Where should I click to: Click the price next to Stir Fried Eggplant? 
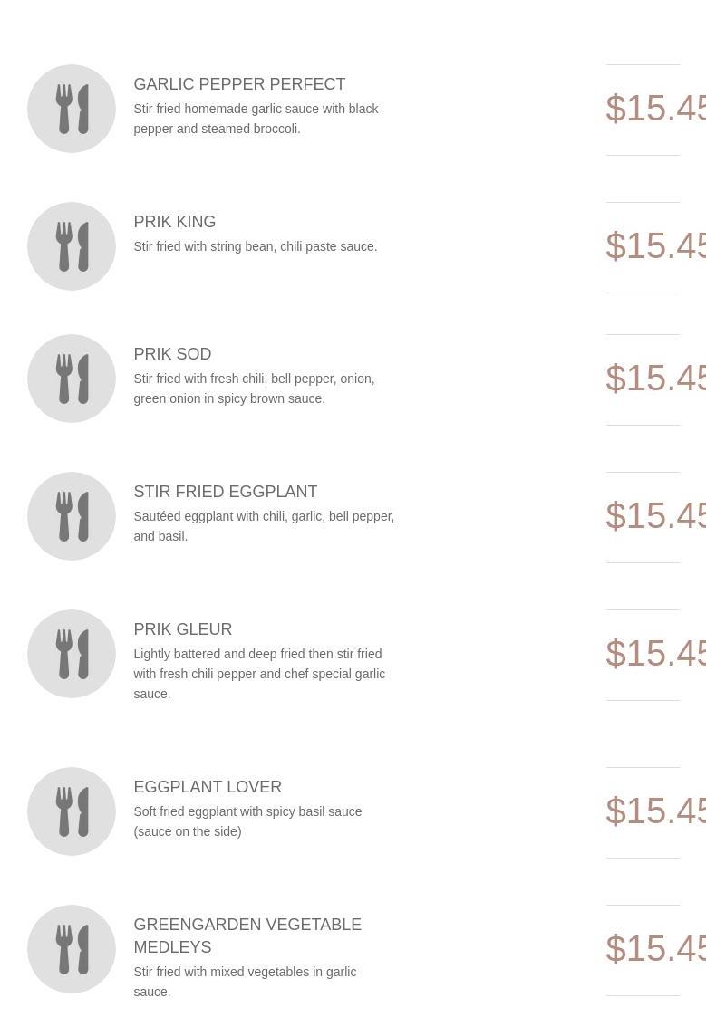(x=655, y=516)
